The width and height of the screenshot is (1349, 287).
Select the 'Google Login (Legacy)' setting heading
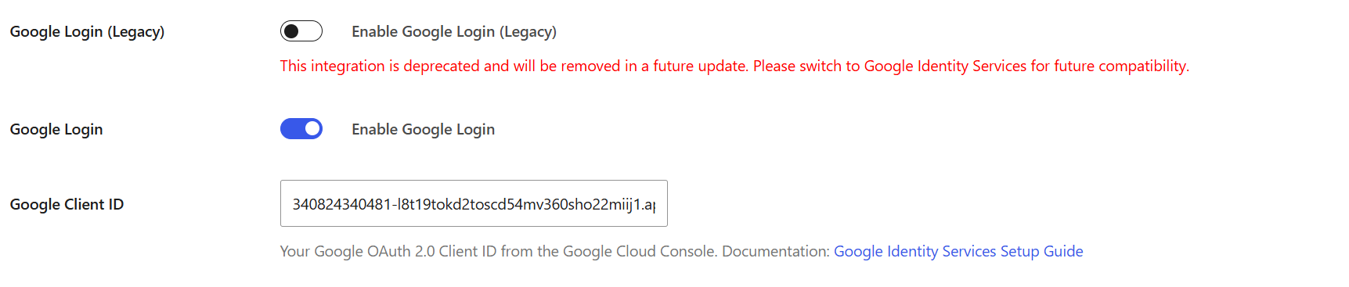point(87,31)
